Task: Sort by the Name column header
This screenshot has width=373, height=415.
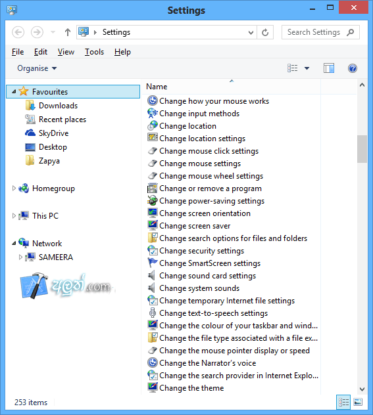Action: (x=232, y=87)
